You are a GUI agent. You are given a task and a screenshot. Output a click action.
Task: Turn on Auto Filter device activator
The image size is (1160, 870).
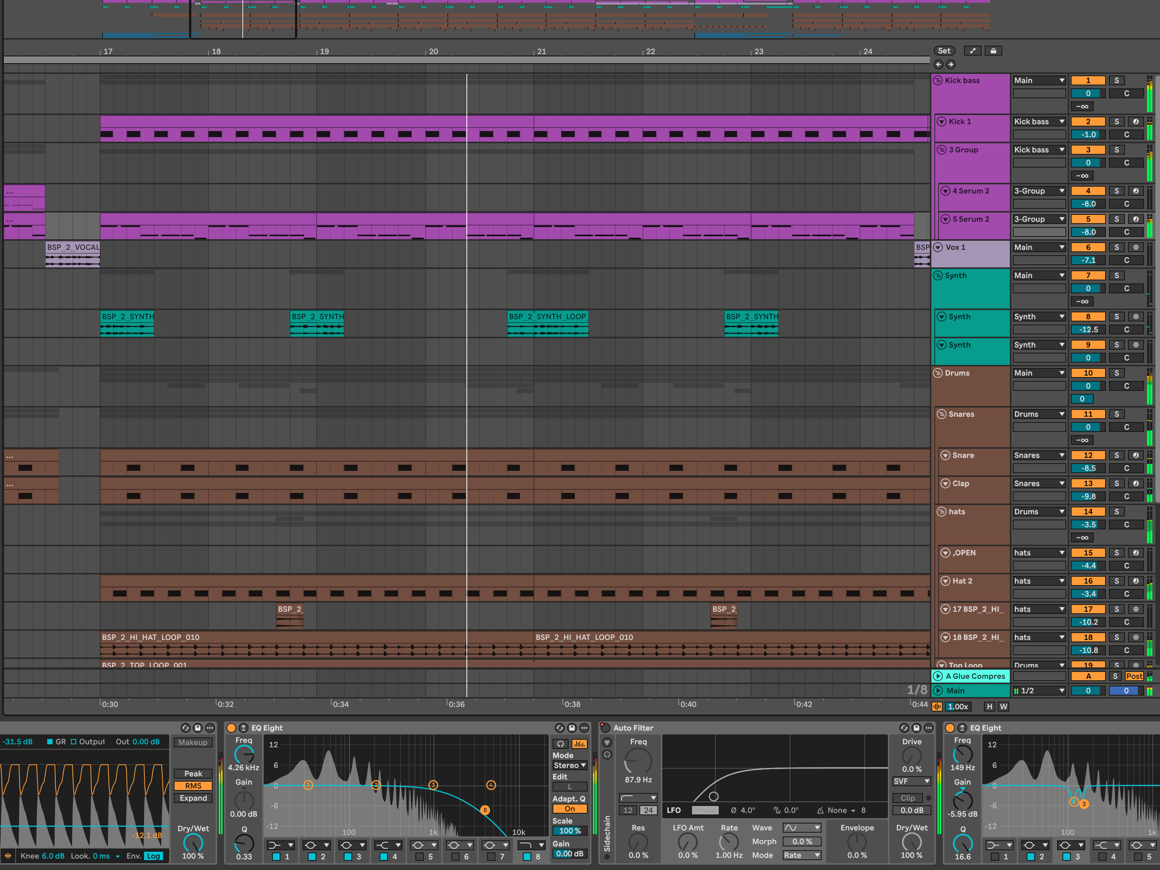coord(605,728)
